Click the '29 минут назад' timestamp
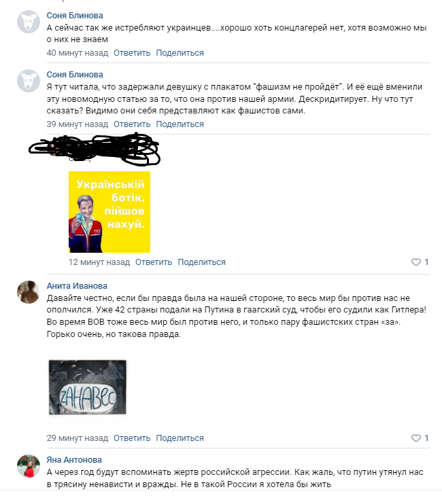The height and width of the screenshot is (496, 442). coord(78,438)
